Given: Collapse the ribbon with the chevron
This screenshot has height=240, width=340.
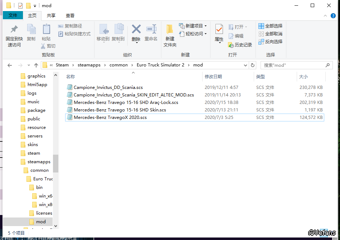Looking at the screenshot, I should 325,16.
